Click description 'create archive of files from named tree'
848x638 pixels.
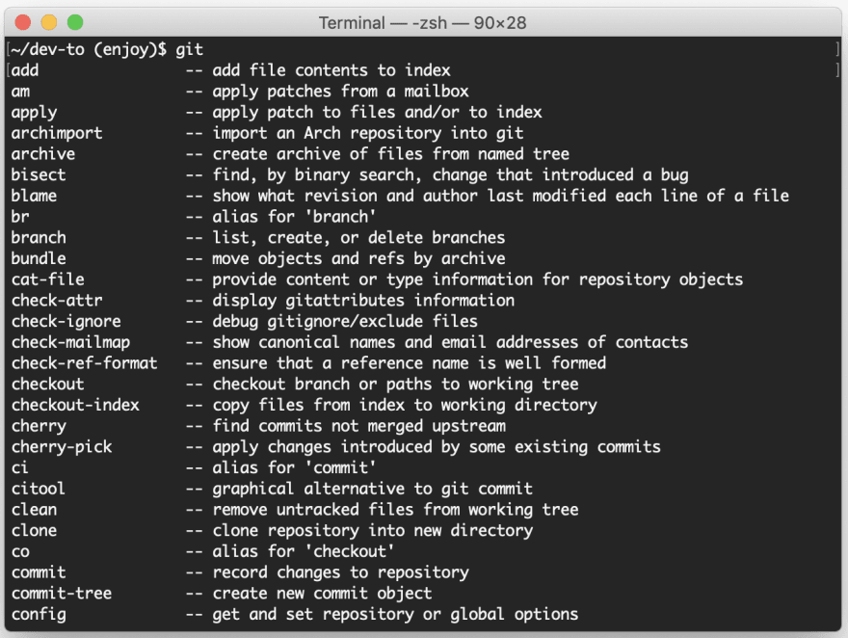[x=390, y=154]
